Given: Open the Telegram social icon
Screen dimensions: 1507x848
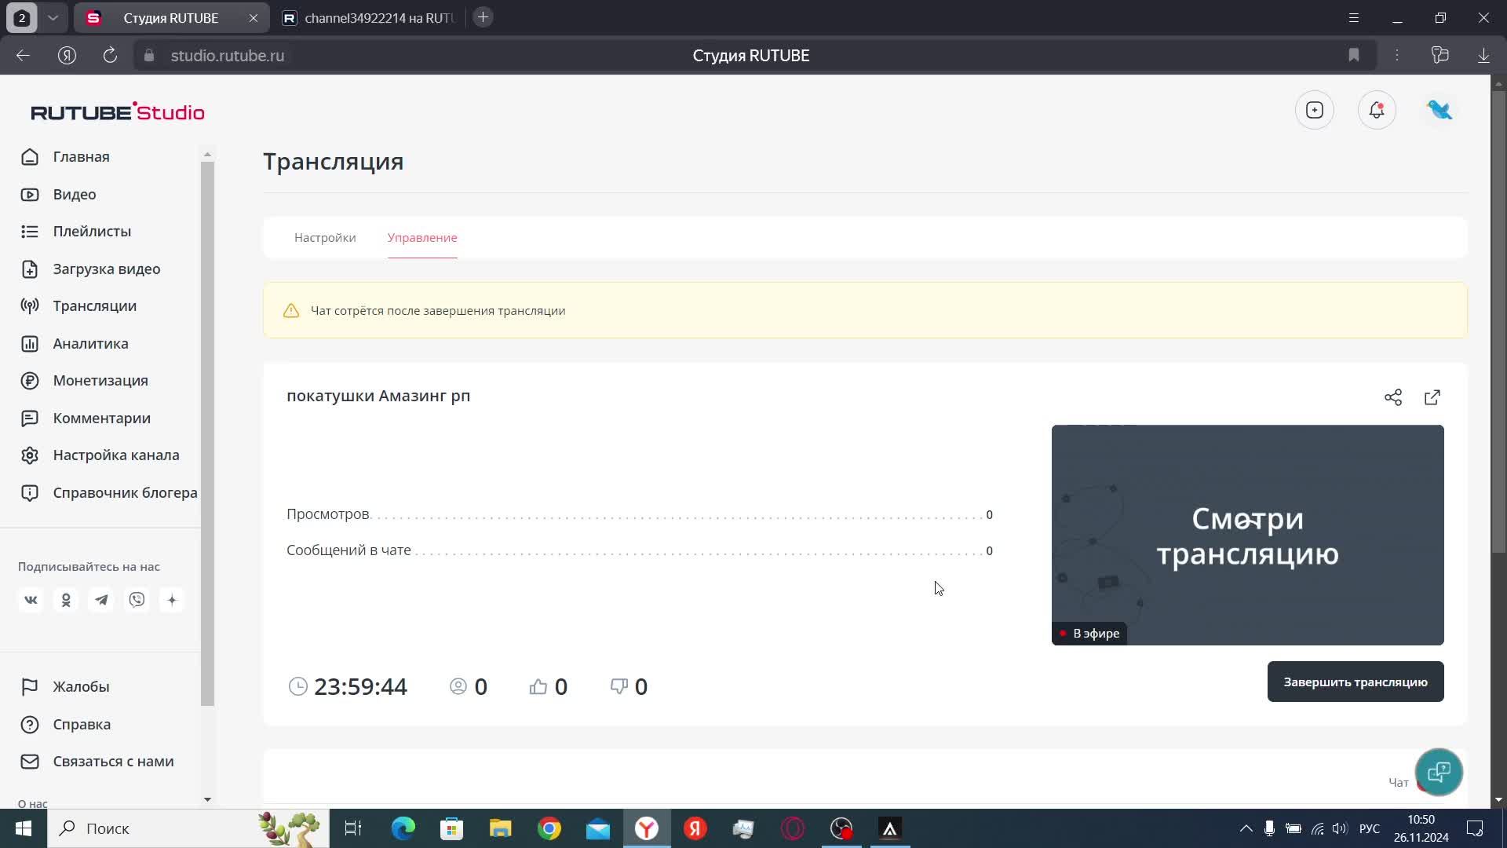Looking at the screenshot, I should pos(101,600).
